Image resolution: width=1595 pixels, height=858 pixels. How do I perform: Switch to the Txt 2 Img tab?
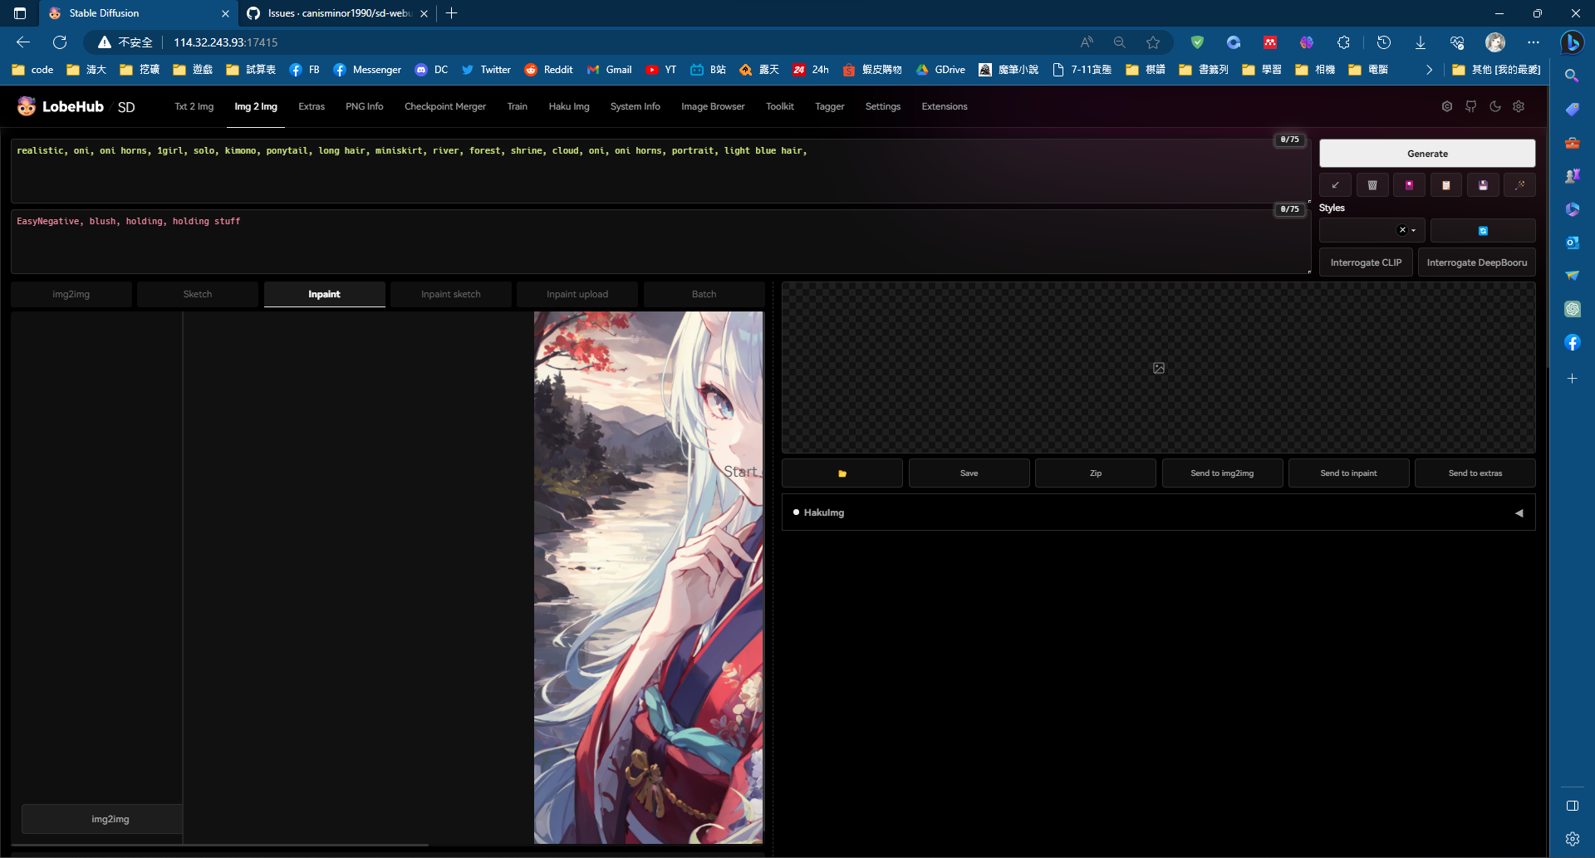(x=194, y=106)
